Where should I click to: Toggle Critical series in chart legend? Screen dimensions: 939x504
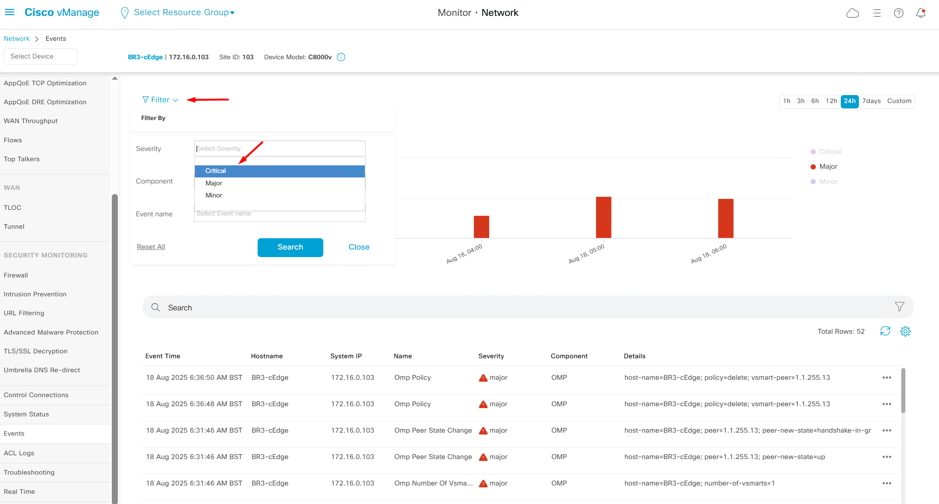click(830, 152)
